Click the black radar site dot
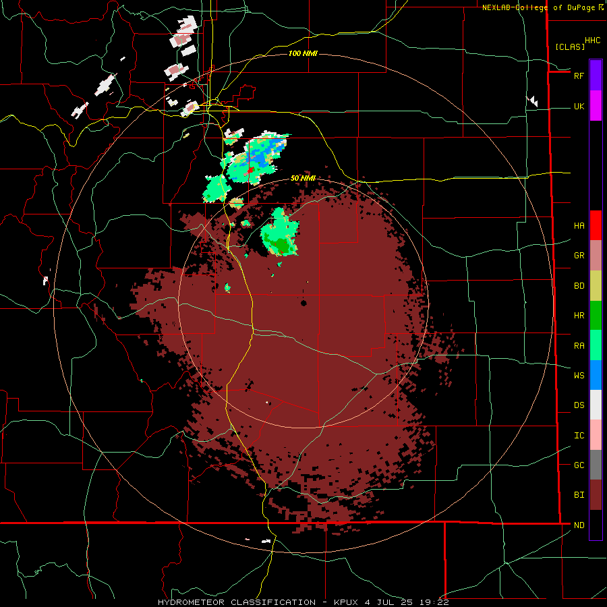 (303, 303)
